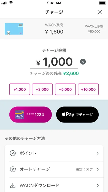This screenshot has width=108, height=192.
Task: Expand the ポイント row chevron
Action: coord(98,153)
